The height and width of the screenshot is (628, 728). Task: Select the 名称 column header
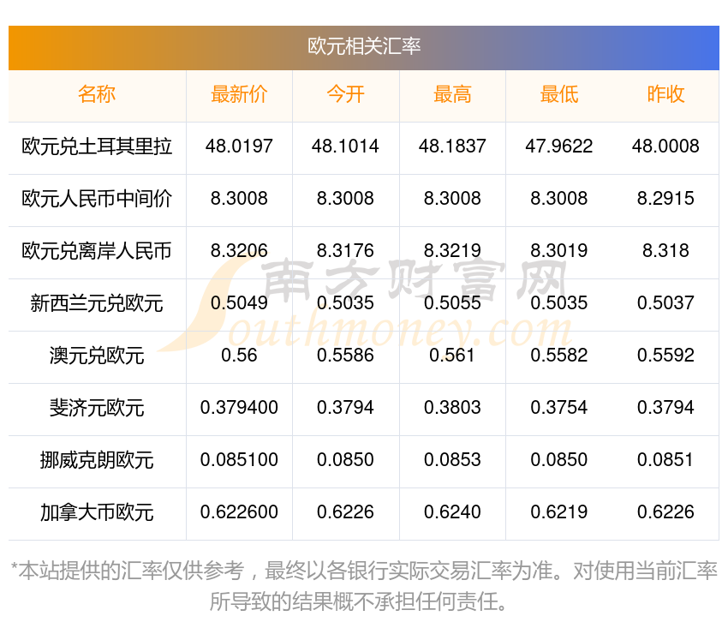click(97, 94)
